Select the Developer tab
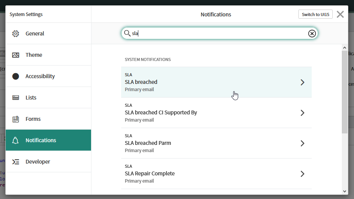The width and height of the screenshot is (354, 199). point(48,162)
